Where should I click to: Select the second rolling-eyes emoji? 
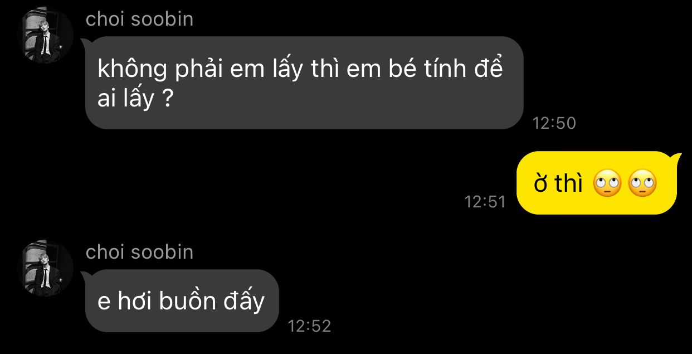tap(642, 183)
